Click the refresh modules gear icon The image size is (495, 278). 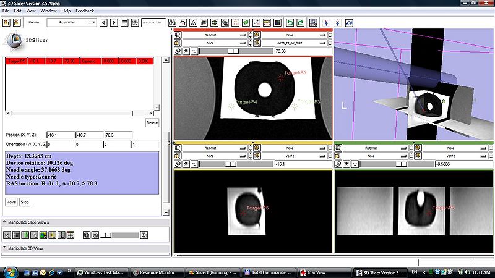click(x=135, y=23)
